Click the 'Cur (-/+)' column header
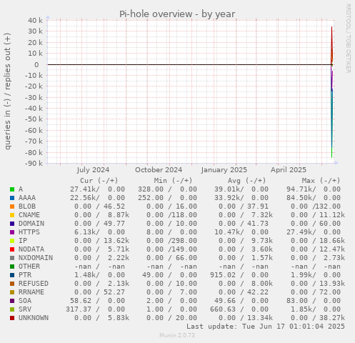This screenshot has width=355, height=343. point(99,181)
